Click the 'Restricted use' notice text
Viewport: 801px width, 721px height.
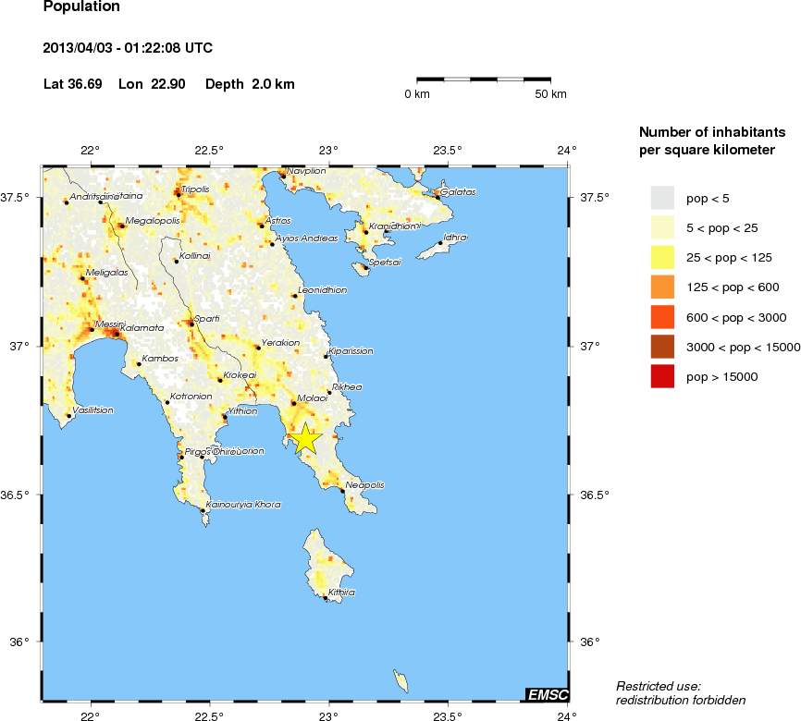click(659, 686)
